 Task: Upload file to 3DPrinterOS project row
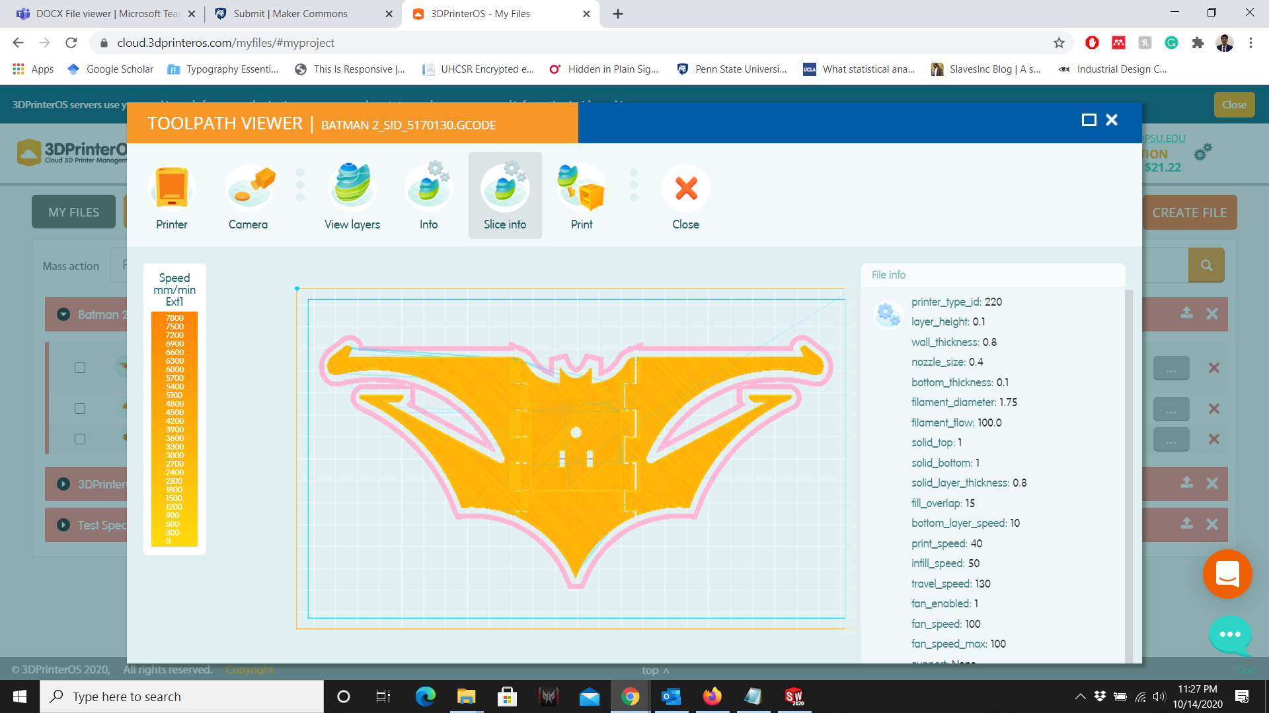[1187, 483]
